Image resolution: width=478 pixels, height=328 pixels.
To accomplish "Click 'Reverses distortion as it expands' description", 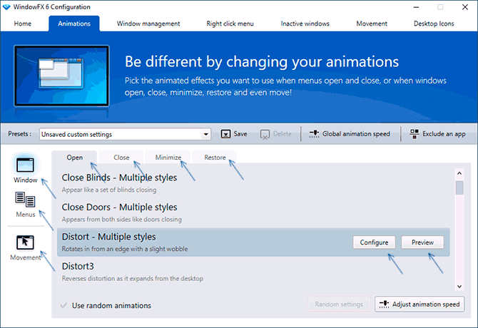I will coord(133,278).
